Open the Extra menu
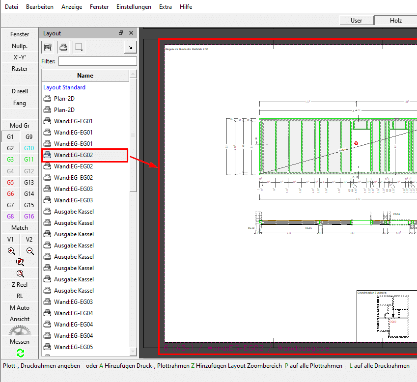This screenshot has height=382, width=417. pyautogui.click(x=166, y=7)
